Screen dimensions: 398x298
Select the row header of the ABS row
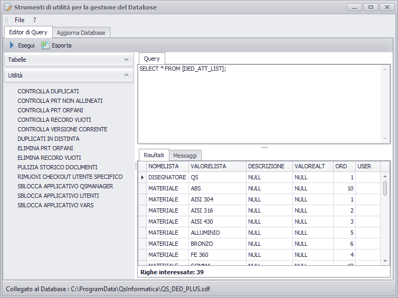[x=143, y=188]
